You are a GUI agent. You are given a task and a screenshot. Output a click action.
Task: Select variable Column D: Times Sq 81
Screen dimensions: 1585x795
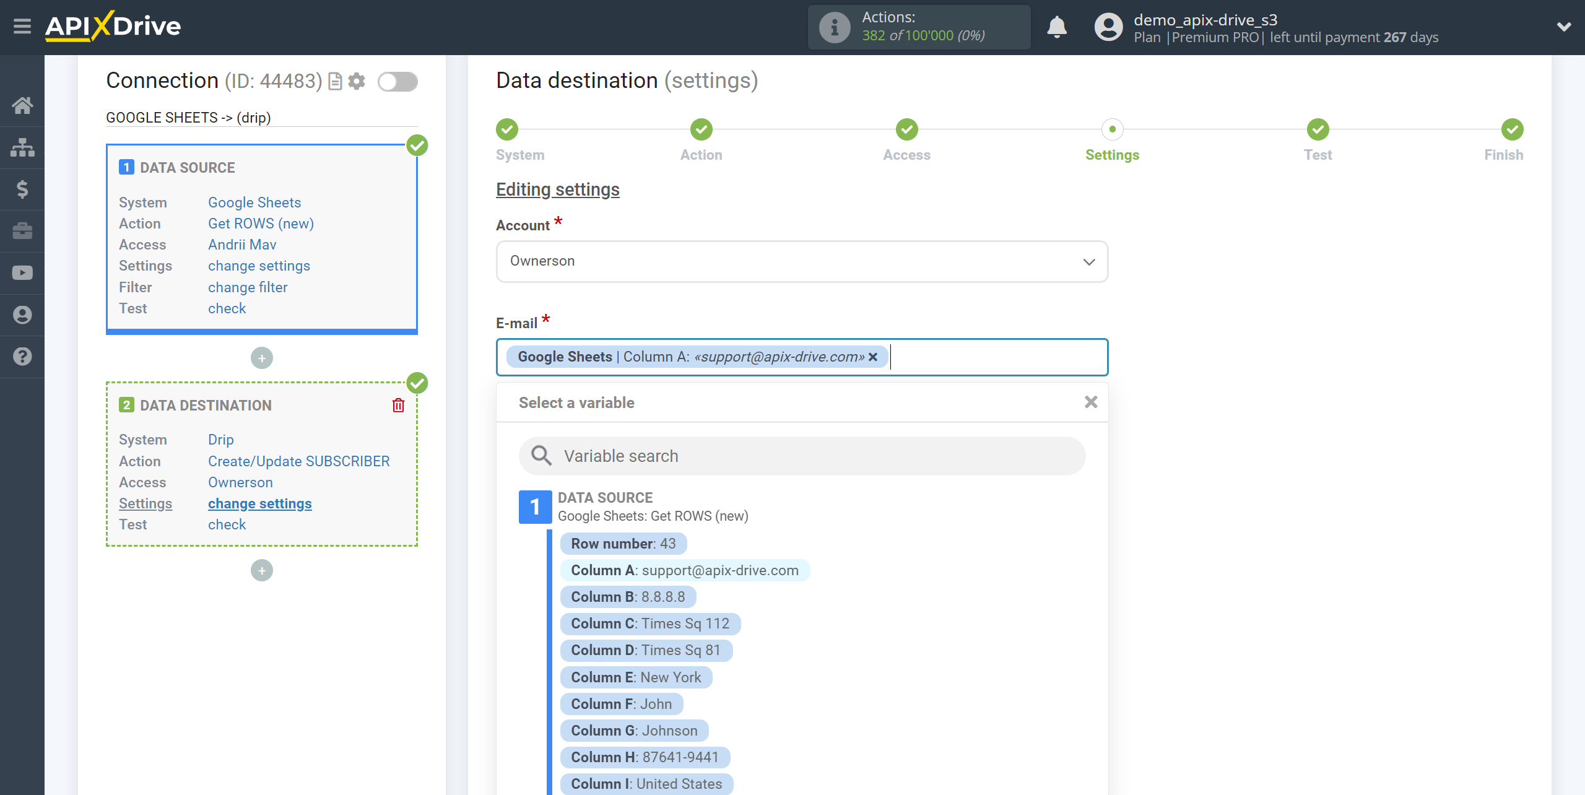coord(646,650)
